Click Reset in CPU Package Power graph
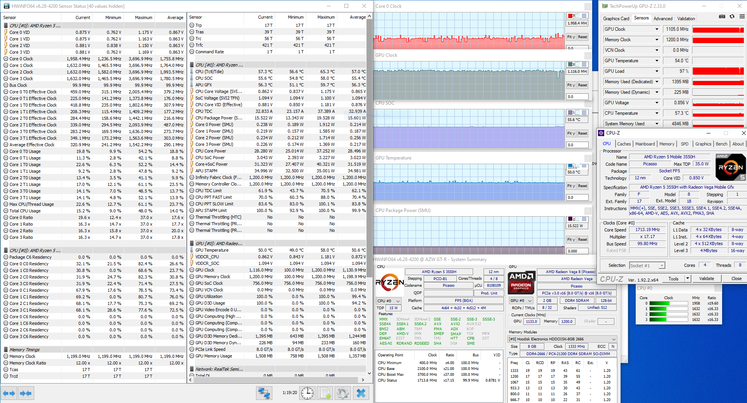 point(582,240)
